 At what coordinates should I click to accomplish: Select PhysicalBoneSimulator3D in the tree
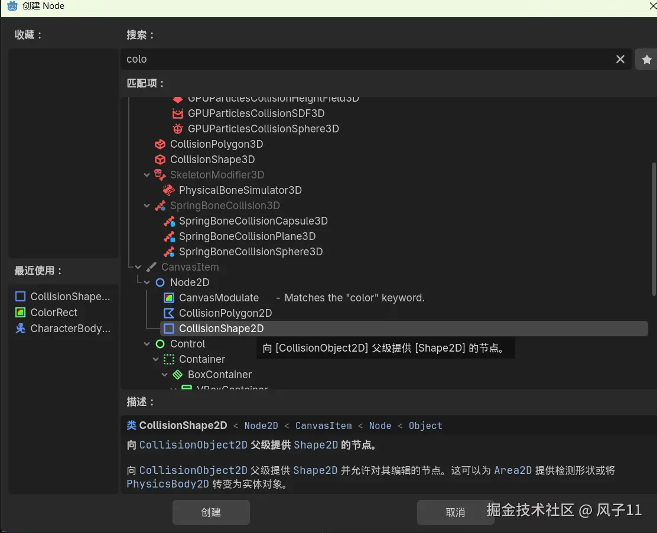[x=240, y=190]
